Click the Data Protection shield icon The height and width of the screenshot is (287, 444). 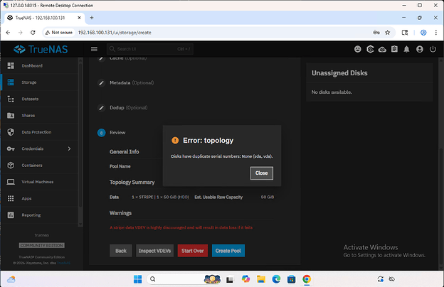(x=11, y=132)
